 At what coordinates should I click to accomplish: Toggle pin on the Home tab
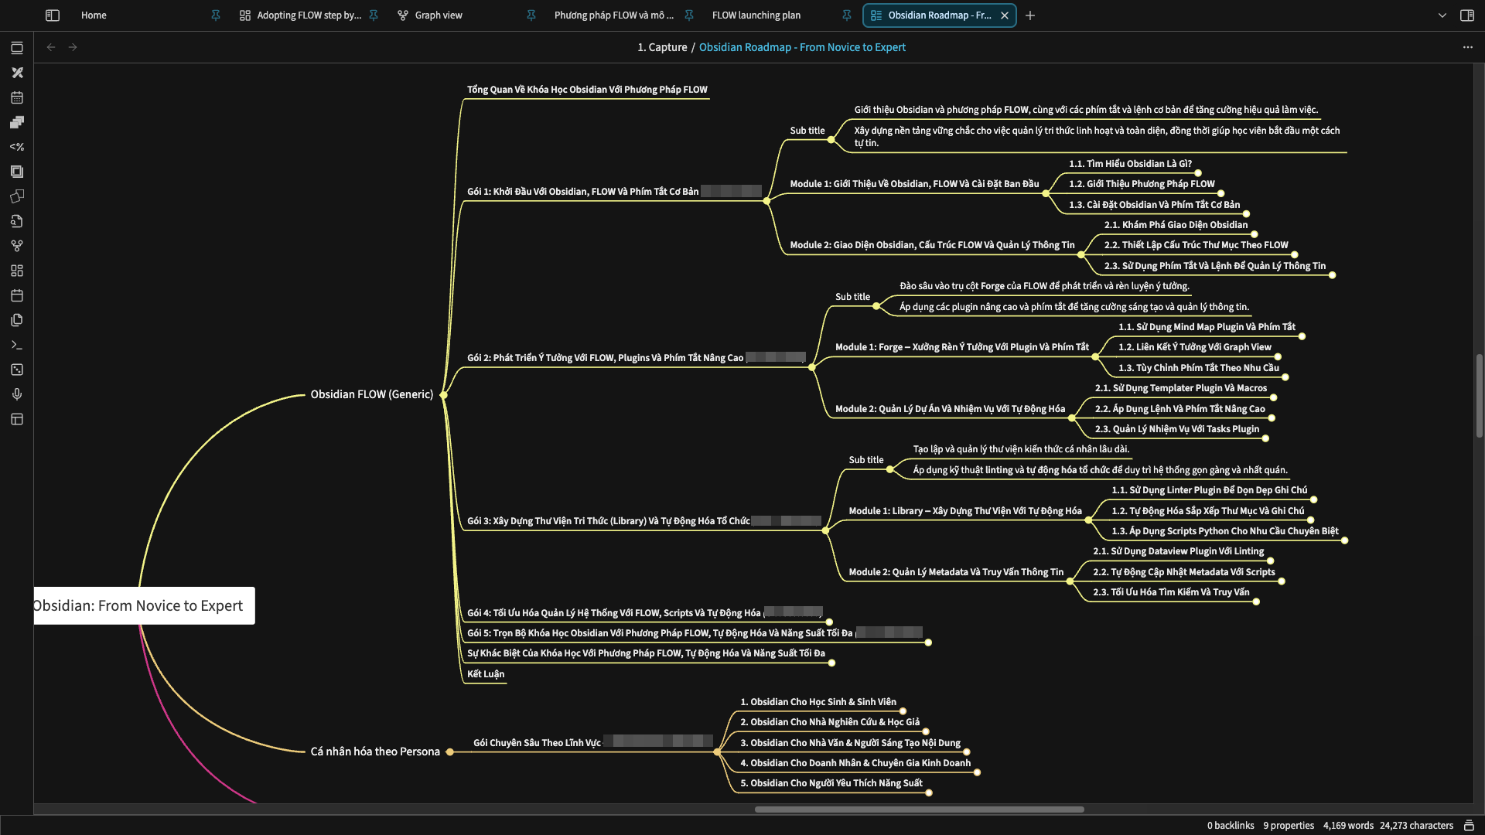click(216, 15)
